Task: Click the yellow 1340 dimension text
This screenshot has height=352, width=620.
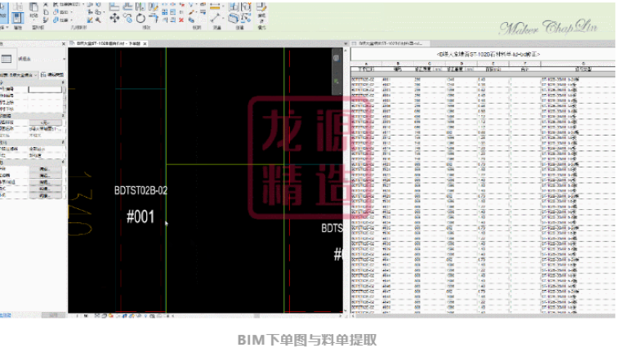Action: click(82, 203)
